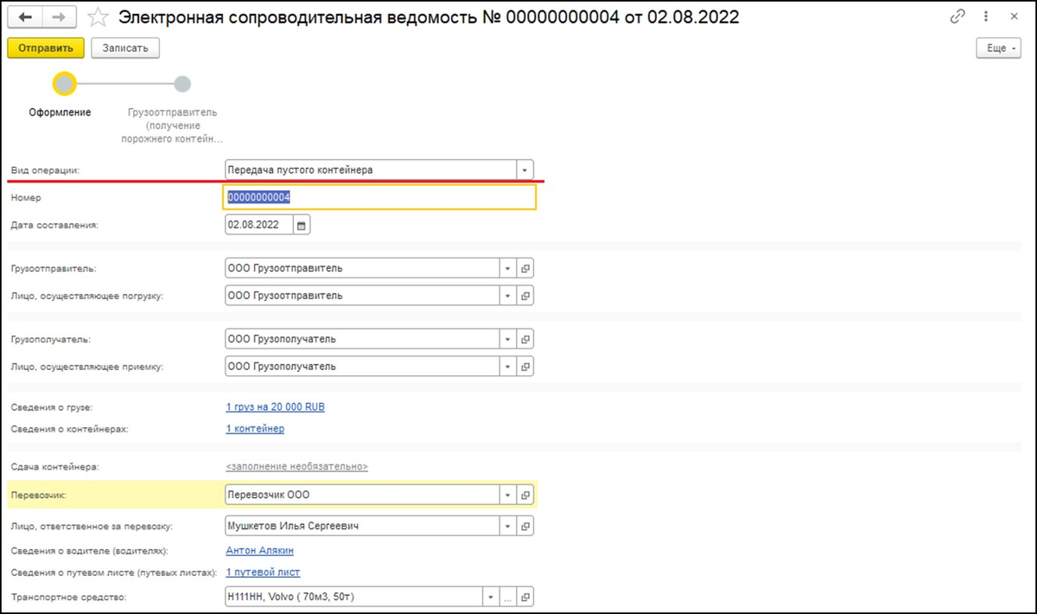Viewport: 1037px width, 614px height.
Task: Click ellipsis button for Транспортное средство
Action: 507,598
